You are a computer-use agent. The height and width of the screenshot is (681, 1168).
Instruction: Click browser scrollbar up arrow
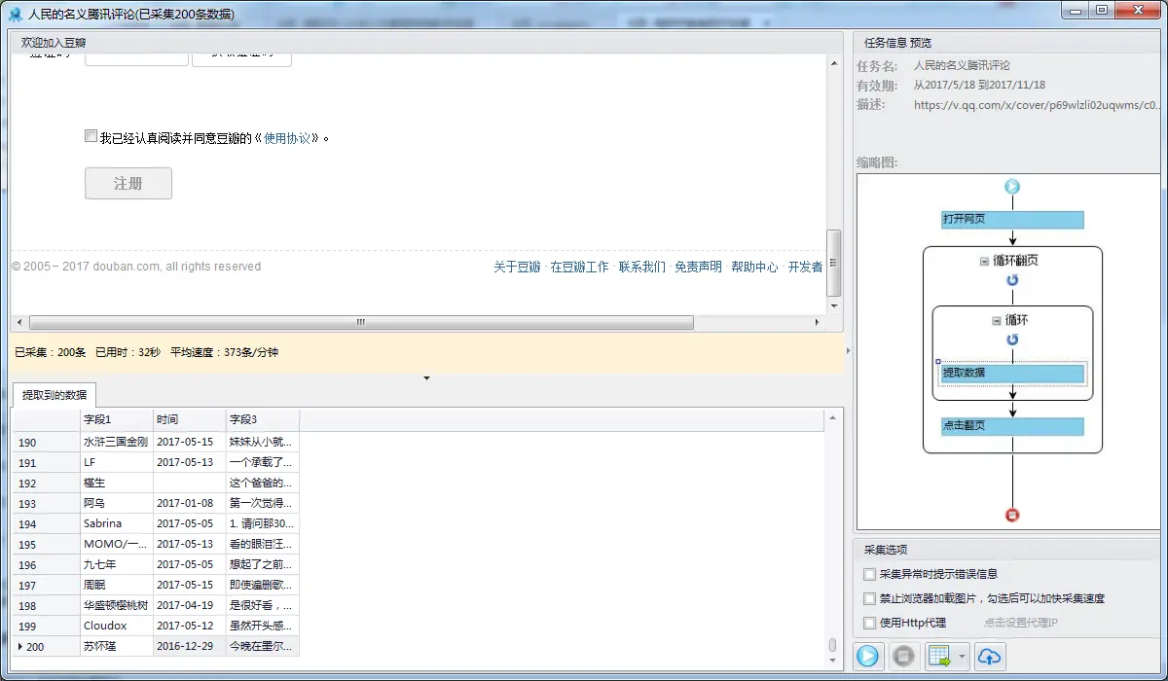click(833, 63)
